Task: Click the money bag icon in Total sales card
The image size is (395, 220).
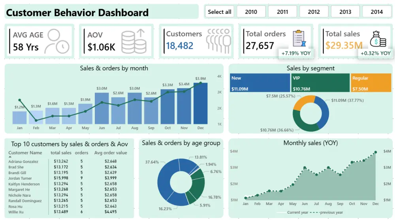Action: point(378,39)
